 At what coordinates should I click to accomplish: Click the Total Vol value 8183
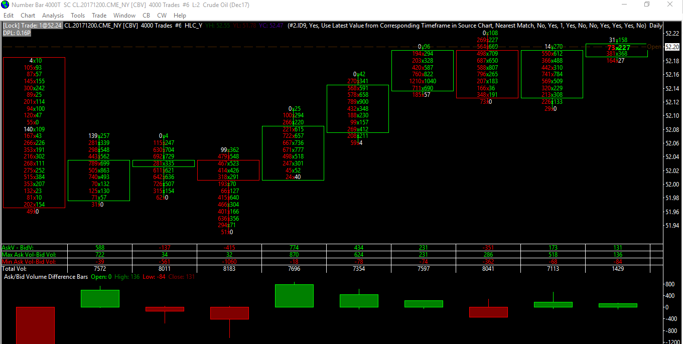[x=229, y=269]
